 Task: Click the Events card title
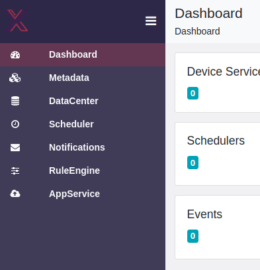(204, 214)
